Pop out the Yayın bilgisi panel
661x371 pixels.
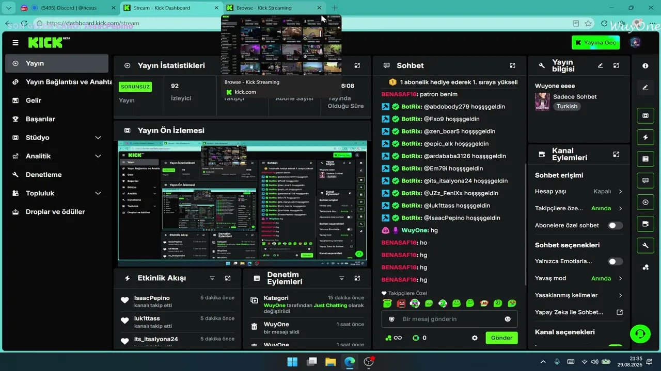(x=616, y=66)
